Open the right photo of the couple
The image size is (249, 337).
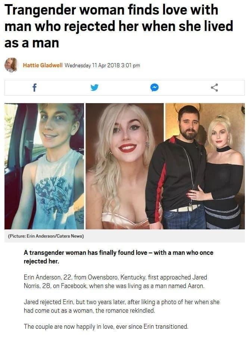coord(205,166)
